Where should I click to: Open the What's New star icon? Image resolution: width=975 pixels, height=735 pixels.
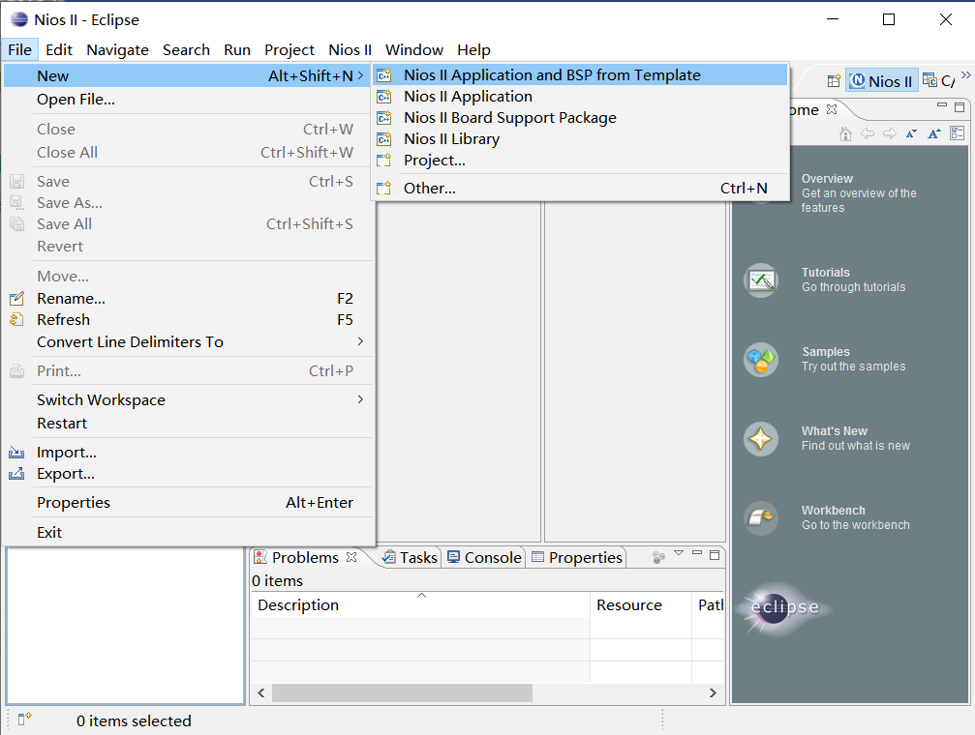tap(760, 439)
